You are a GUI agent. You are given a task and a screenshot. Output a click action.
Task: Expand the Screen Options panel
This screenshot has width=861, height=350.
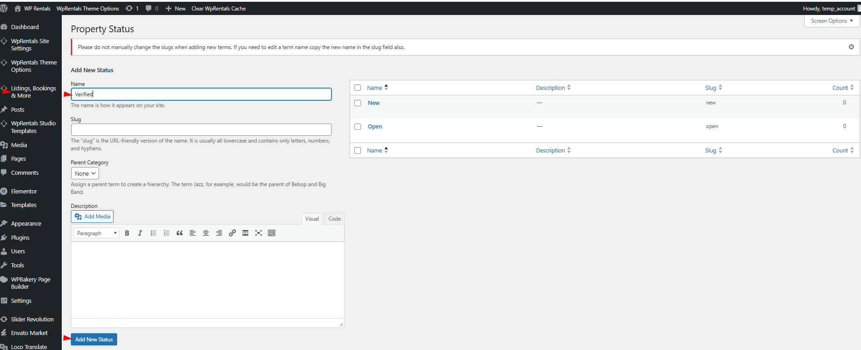click(x=831, y=21)
